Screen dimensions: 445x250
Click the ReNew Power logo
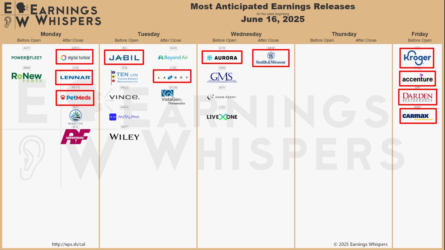(x=27, y=77)
